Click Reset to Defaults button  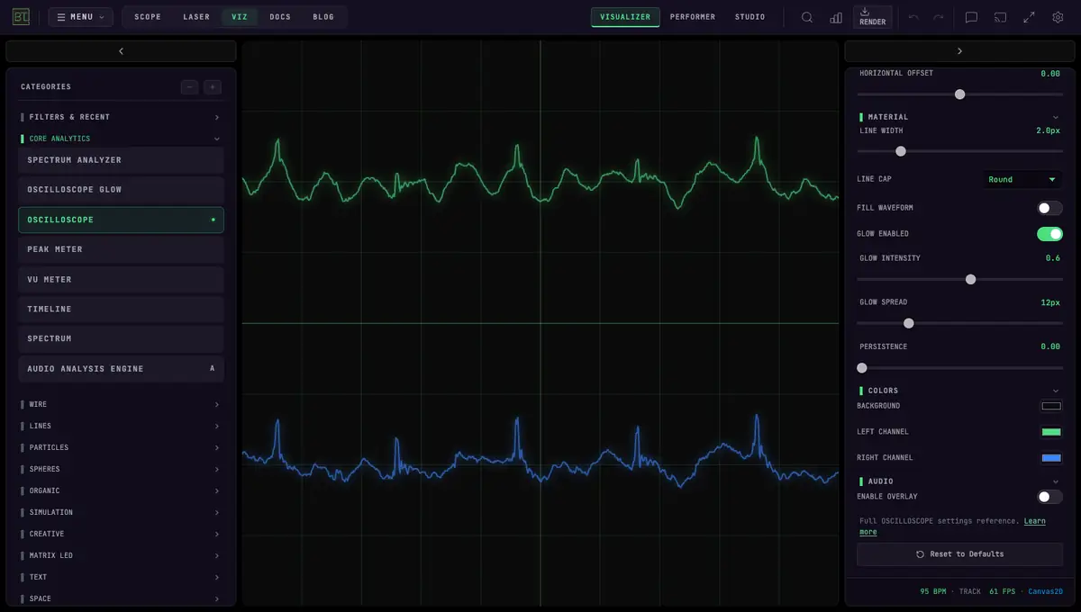[x=959, y=554]
